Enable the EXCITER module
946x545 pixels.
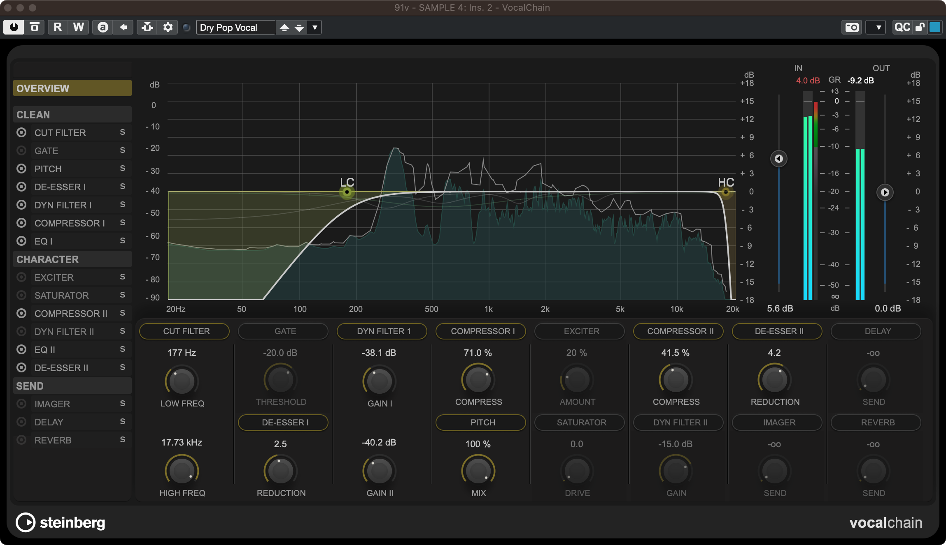(21, 277)
